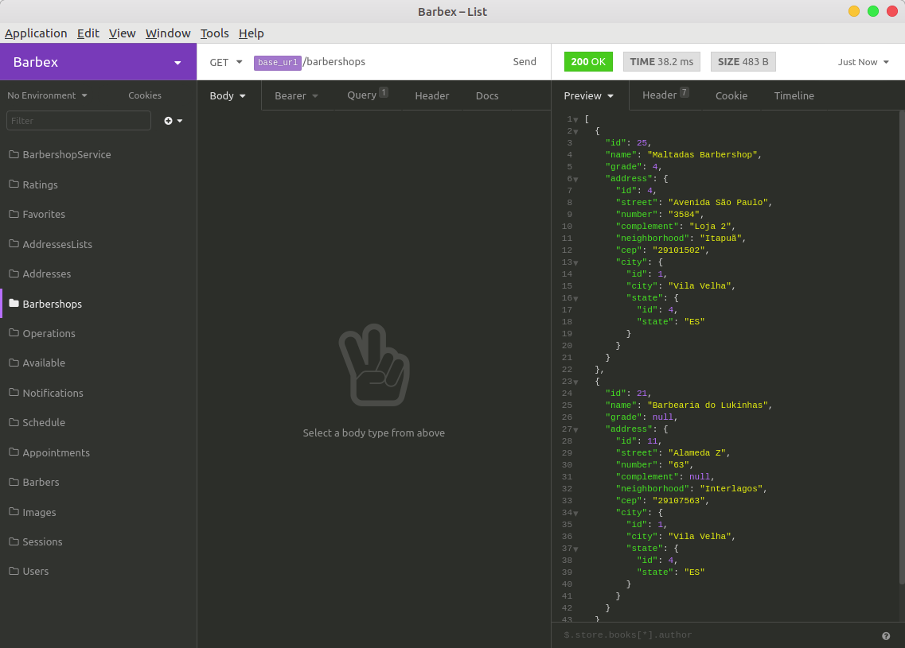The width and height of the screenshot is (905, 648).
Task: Expand the No Environment selector
Action: pos(47,95)
